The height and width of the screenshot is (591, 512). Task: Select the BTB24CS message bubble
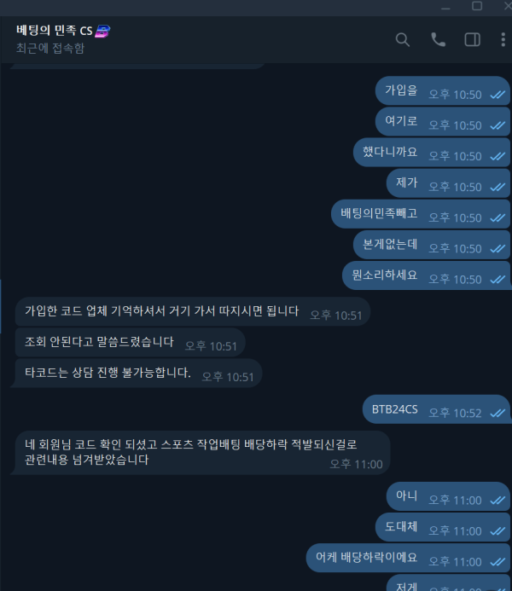pyautogui.click(x=436, y=409)
